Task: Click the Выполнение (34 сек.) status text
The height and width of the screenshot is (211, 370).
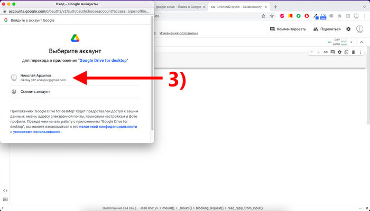Action: tap(121, 208)
